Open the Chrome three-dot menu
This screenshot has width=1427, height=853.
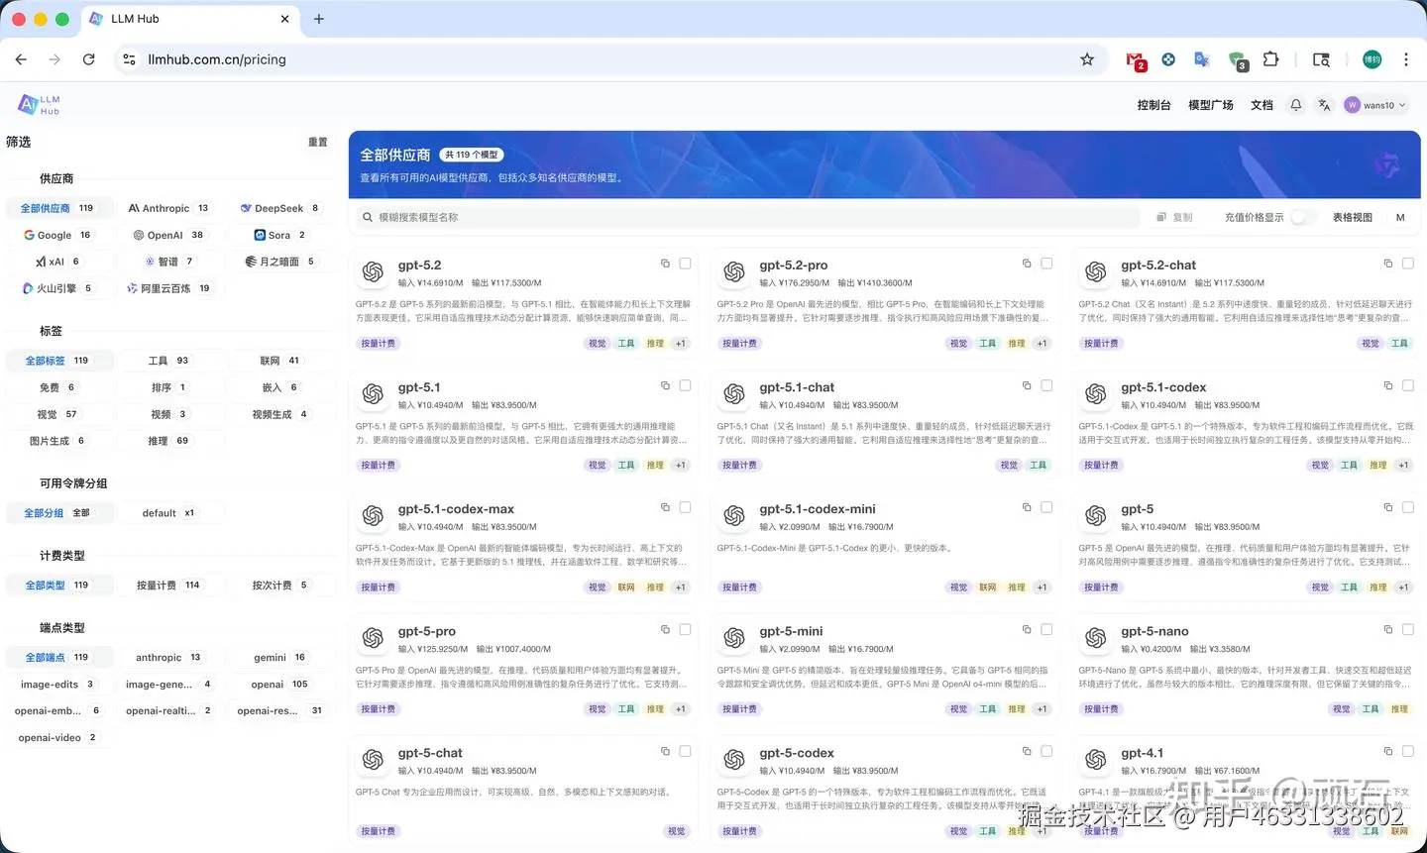coord(1405,59)
